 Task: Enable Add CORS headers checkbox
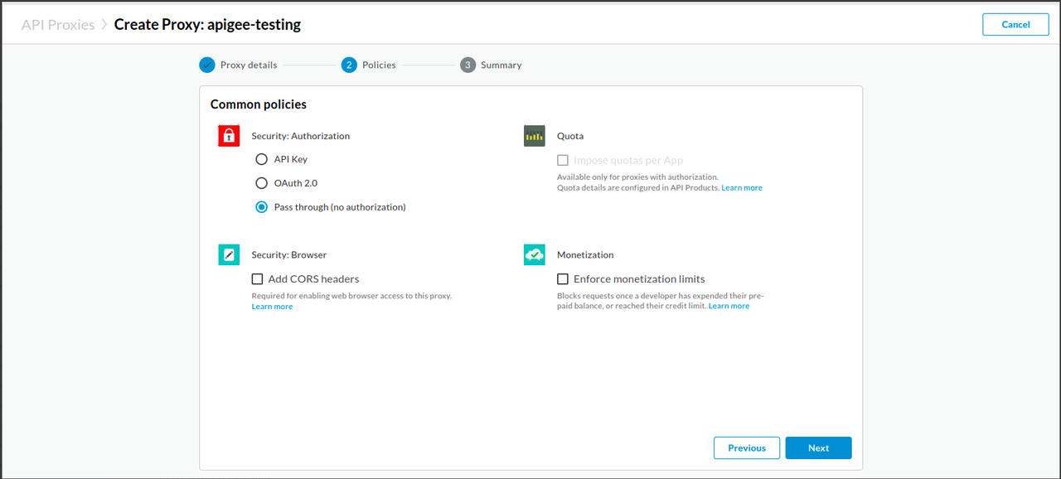pos(258,279)
